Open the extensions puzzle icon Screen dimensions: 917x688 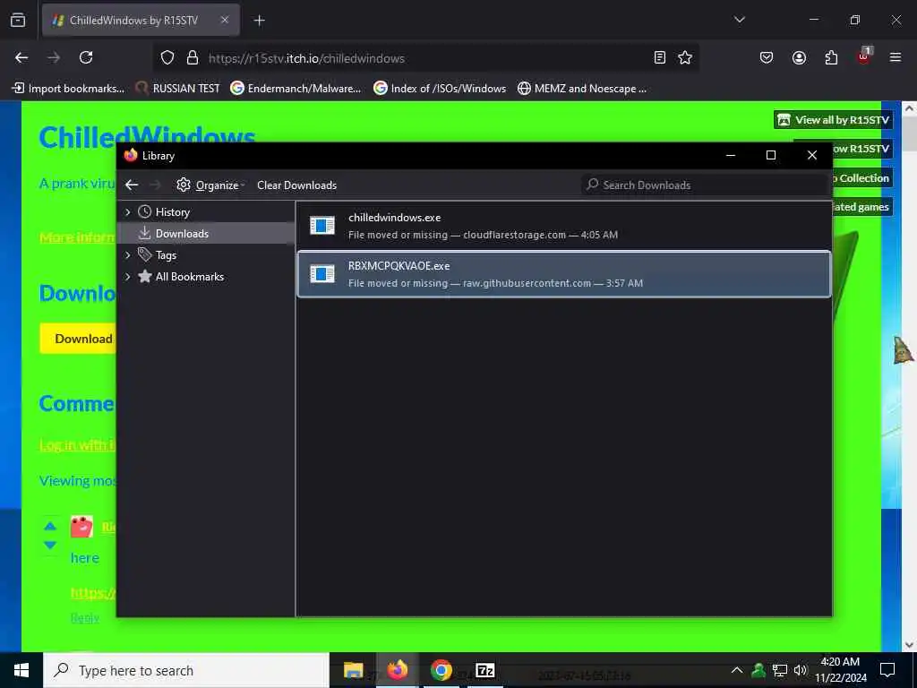[831, 57]
